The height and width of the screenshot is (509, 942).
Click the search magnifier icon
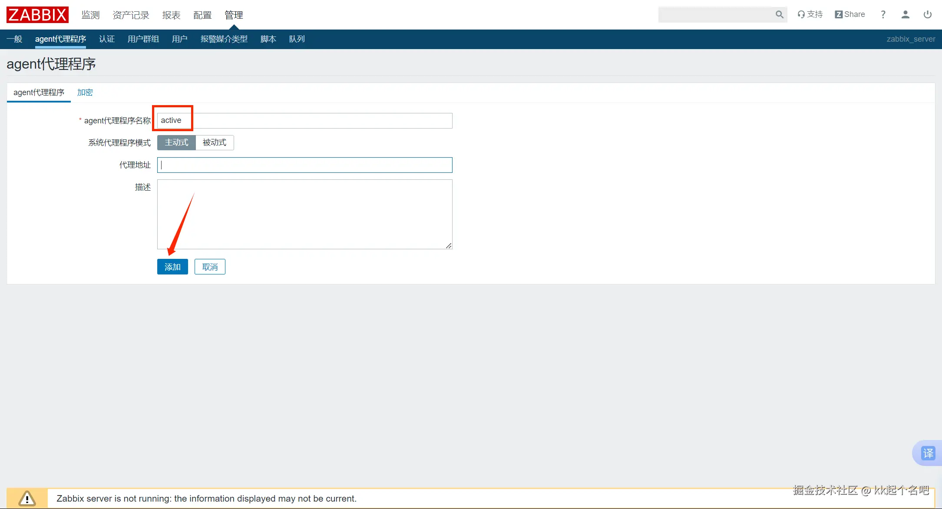click(x=779, y=15)
